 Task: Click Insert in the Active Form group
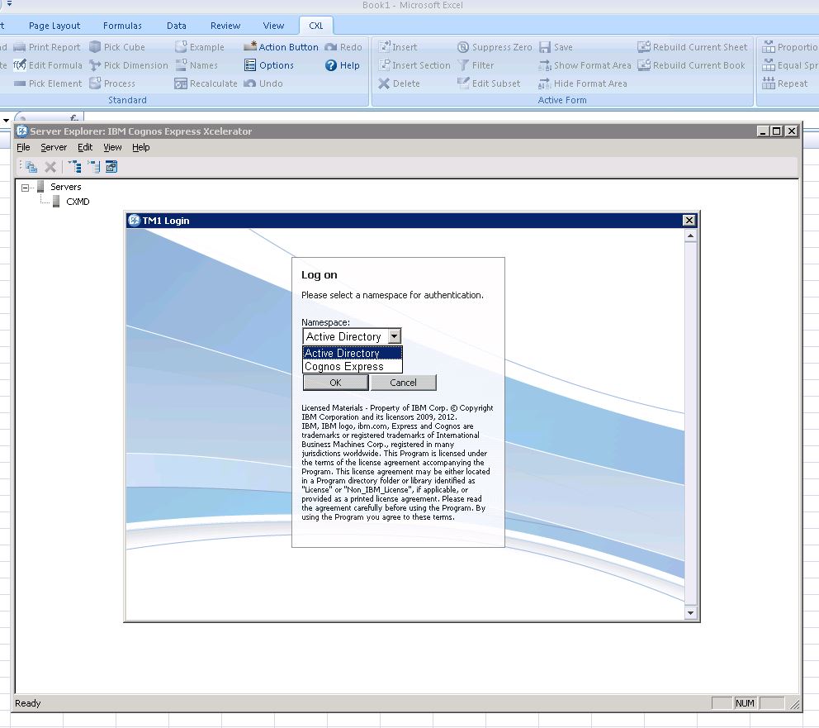(x=397, y=47)
